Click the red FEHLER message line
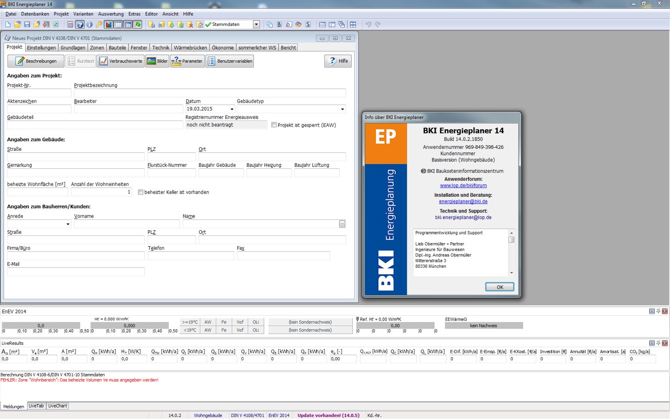Screen dimensions: 670x419 tap(79, 380)
